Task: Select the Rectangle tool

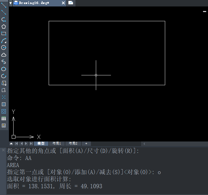Action: (4, 34)
